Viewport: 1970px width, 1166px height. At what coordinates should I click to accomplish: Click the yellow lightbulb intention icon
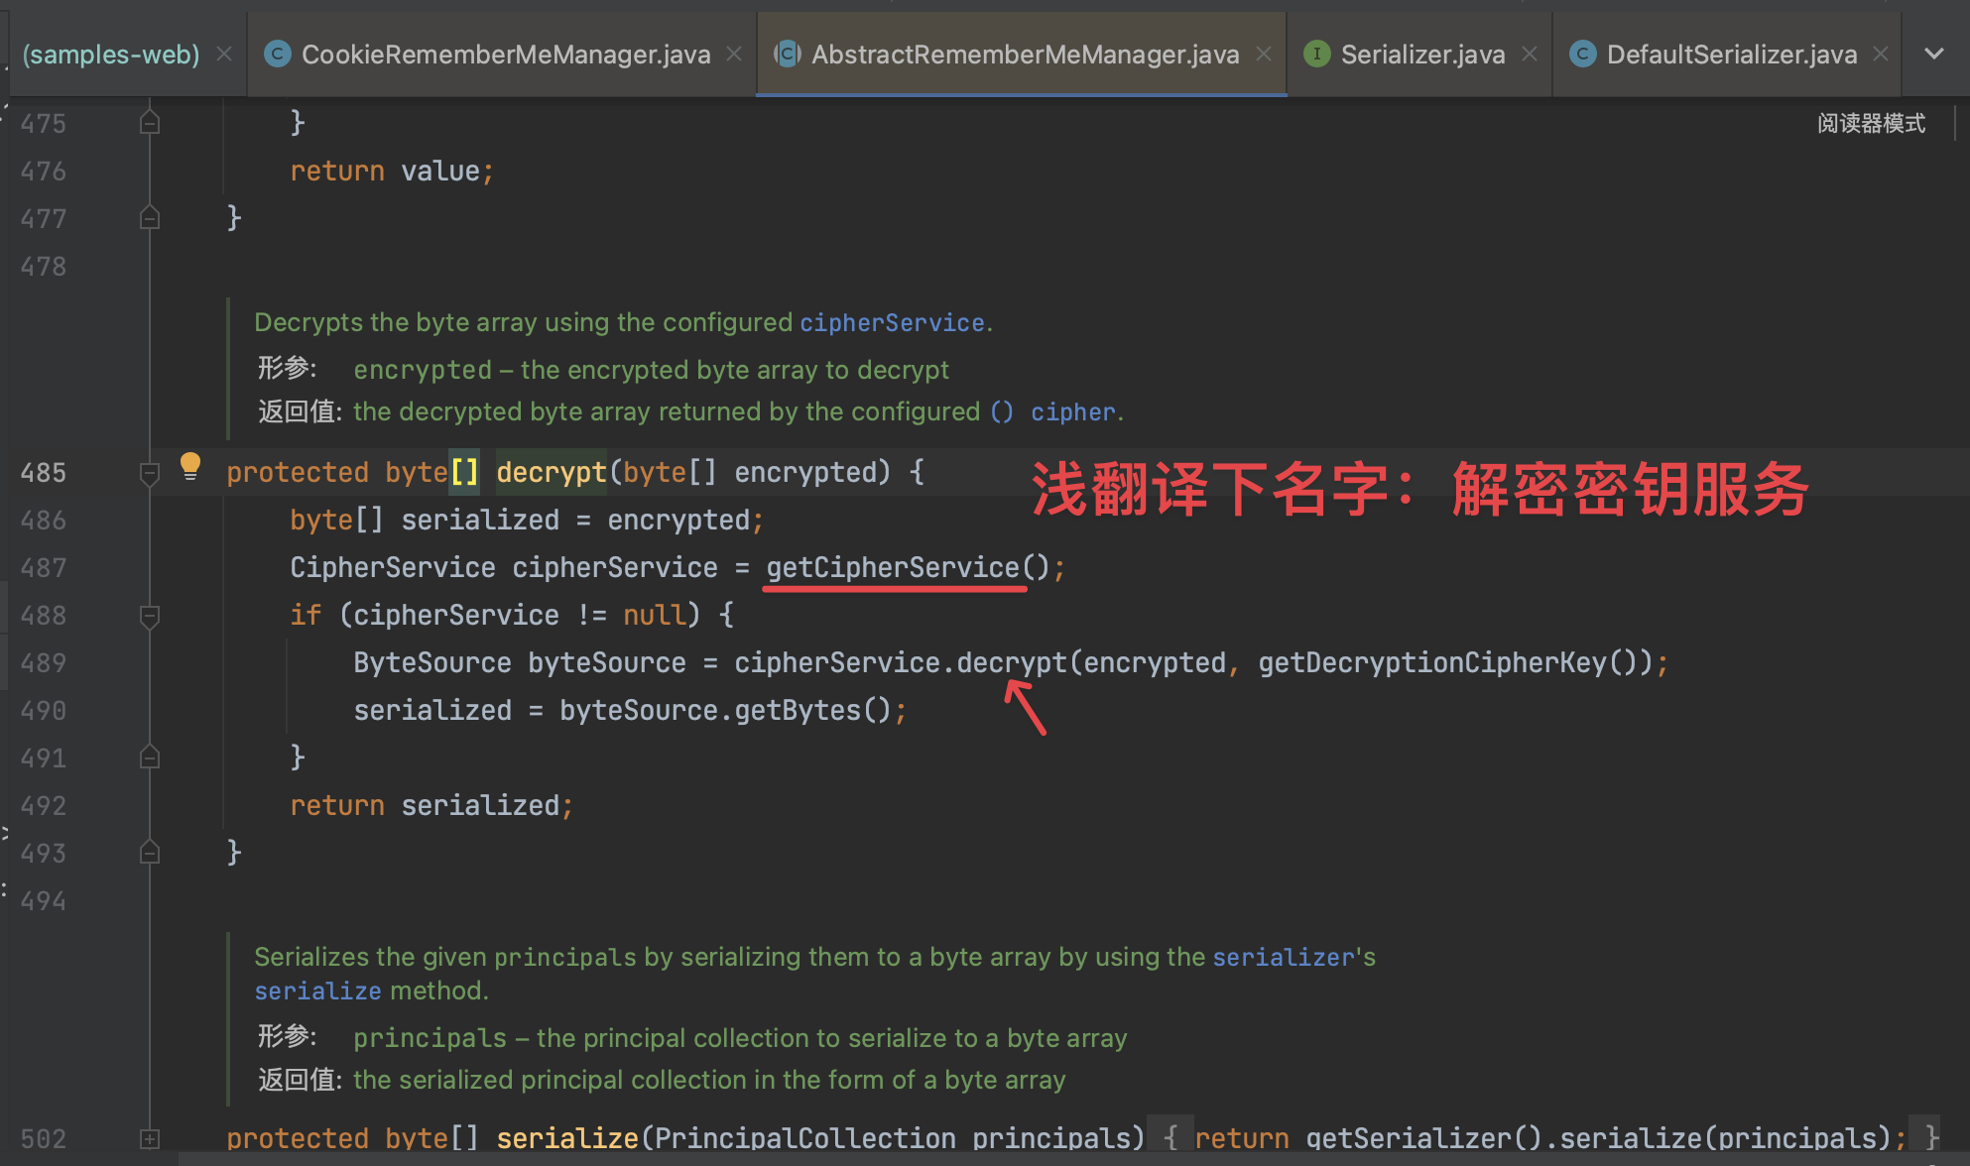coord(190,466)
